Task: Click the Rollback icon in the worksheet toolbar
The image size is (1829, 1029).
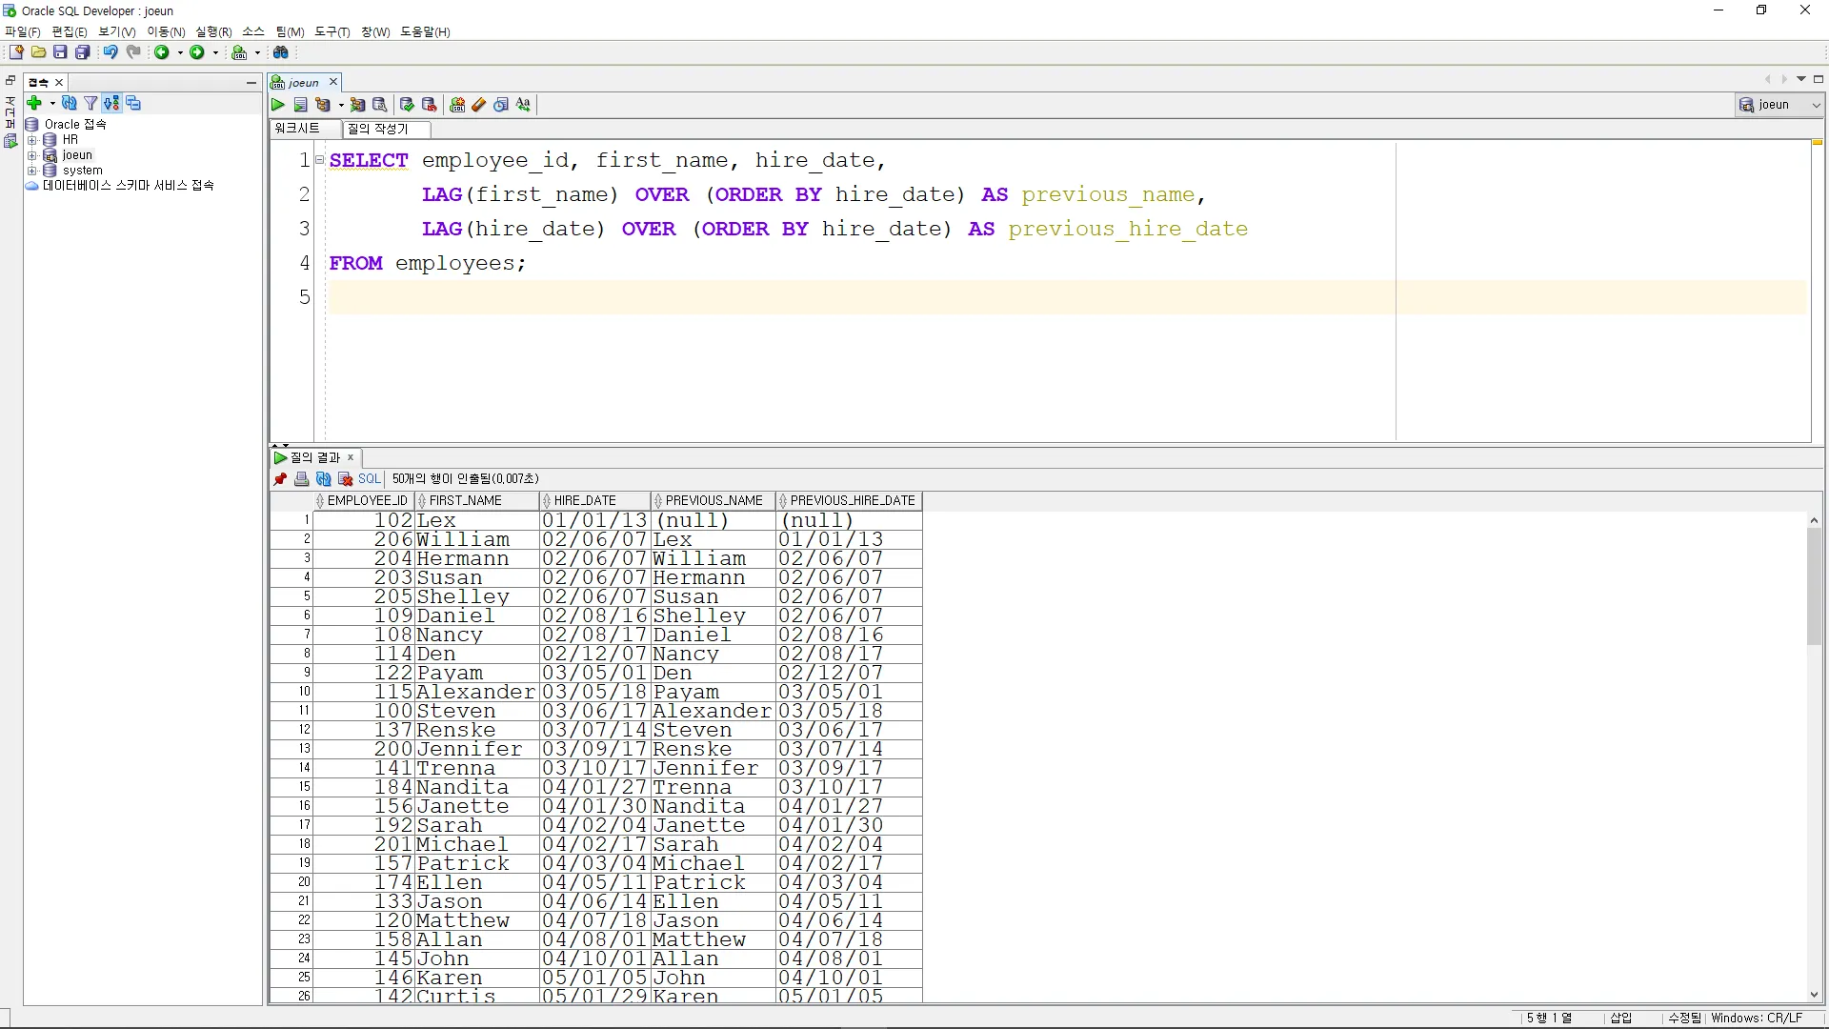Action: [x=430, y=105]
